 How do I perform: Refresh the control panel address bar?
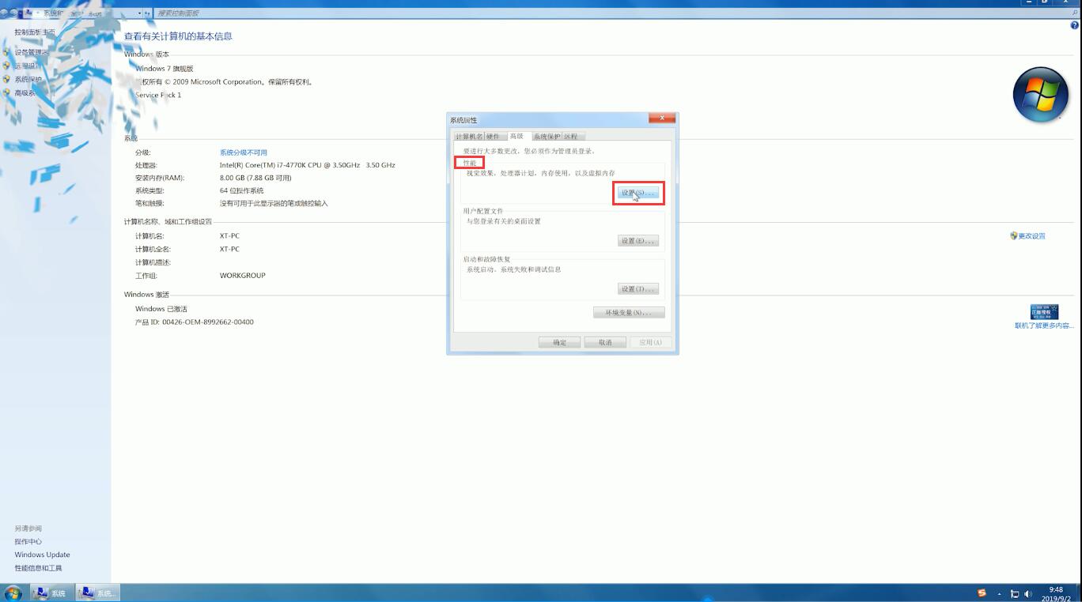coord(148,13)
